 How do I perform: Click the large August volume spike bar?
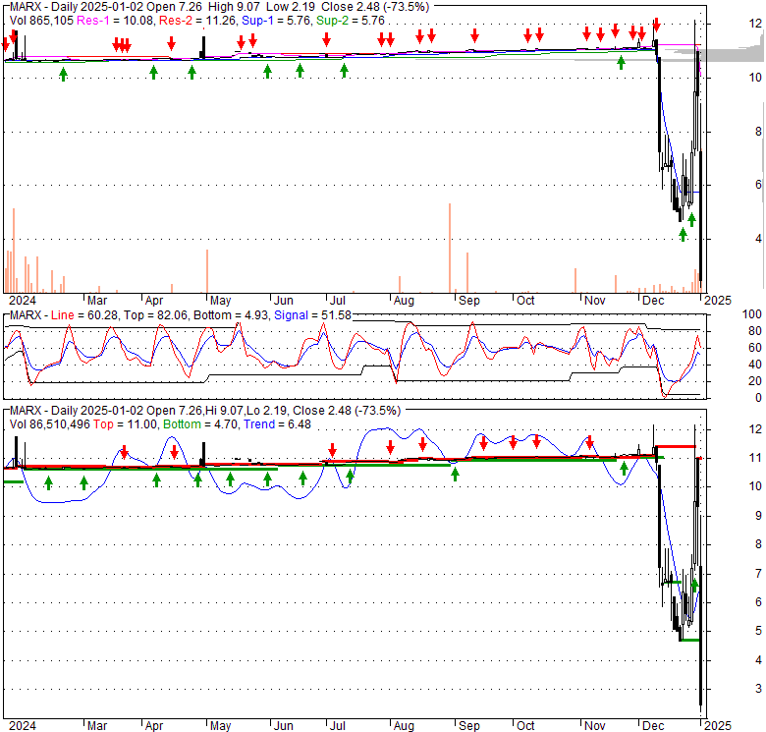click(449, 247)
